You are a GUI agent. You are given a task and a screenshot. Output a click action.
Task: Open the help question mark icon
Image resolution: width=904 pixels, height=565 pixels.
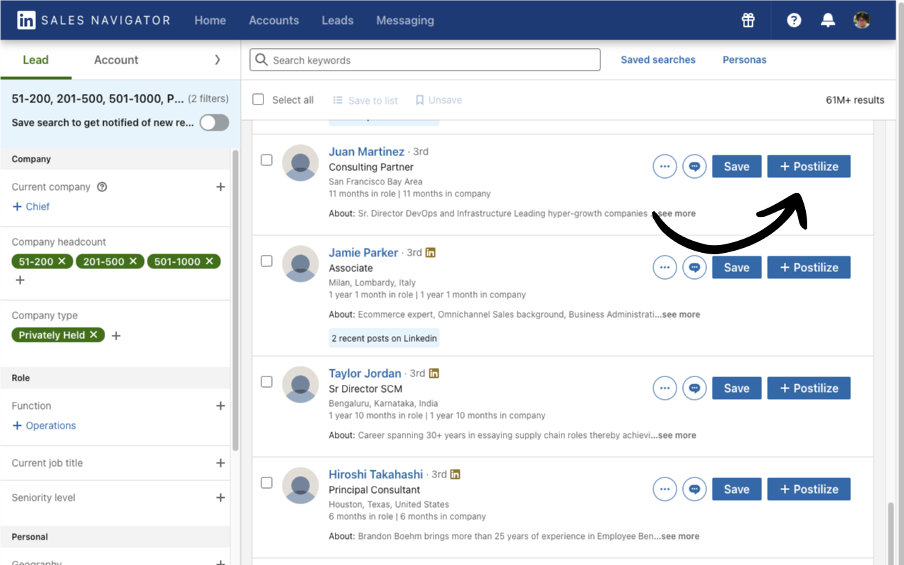coord(794,20)
